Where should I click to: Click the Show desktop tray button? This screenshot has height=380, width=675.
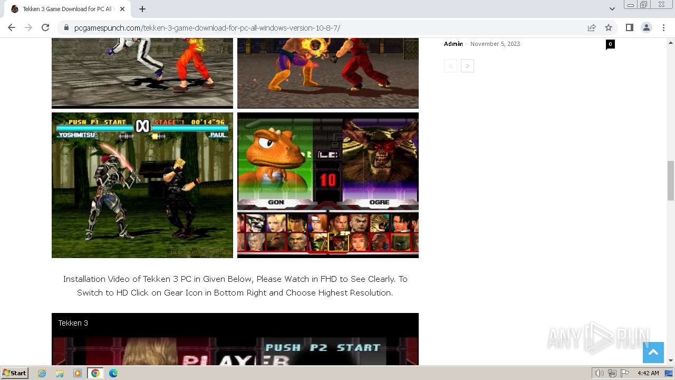[669, 373]
